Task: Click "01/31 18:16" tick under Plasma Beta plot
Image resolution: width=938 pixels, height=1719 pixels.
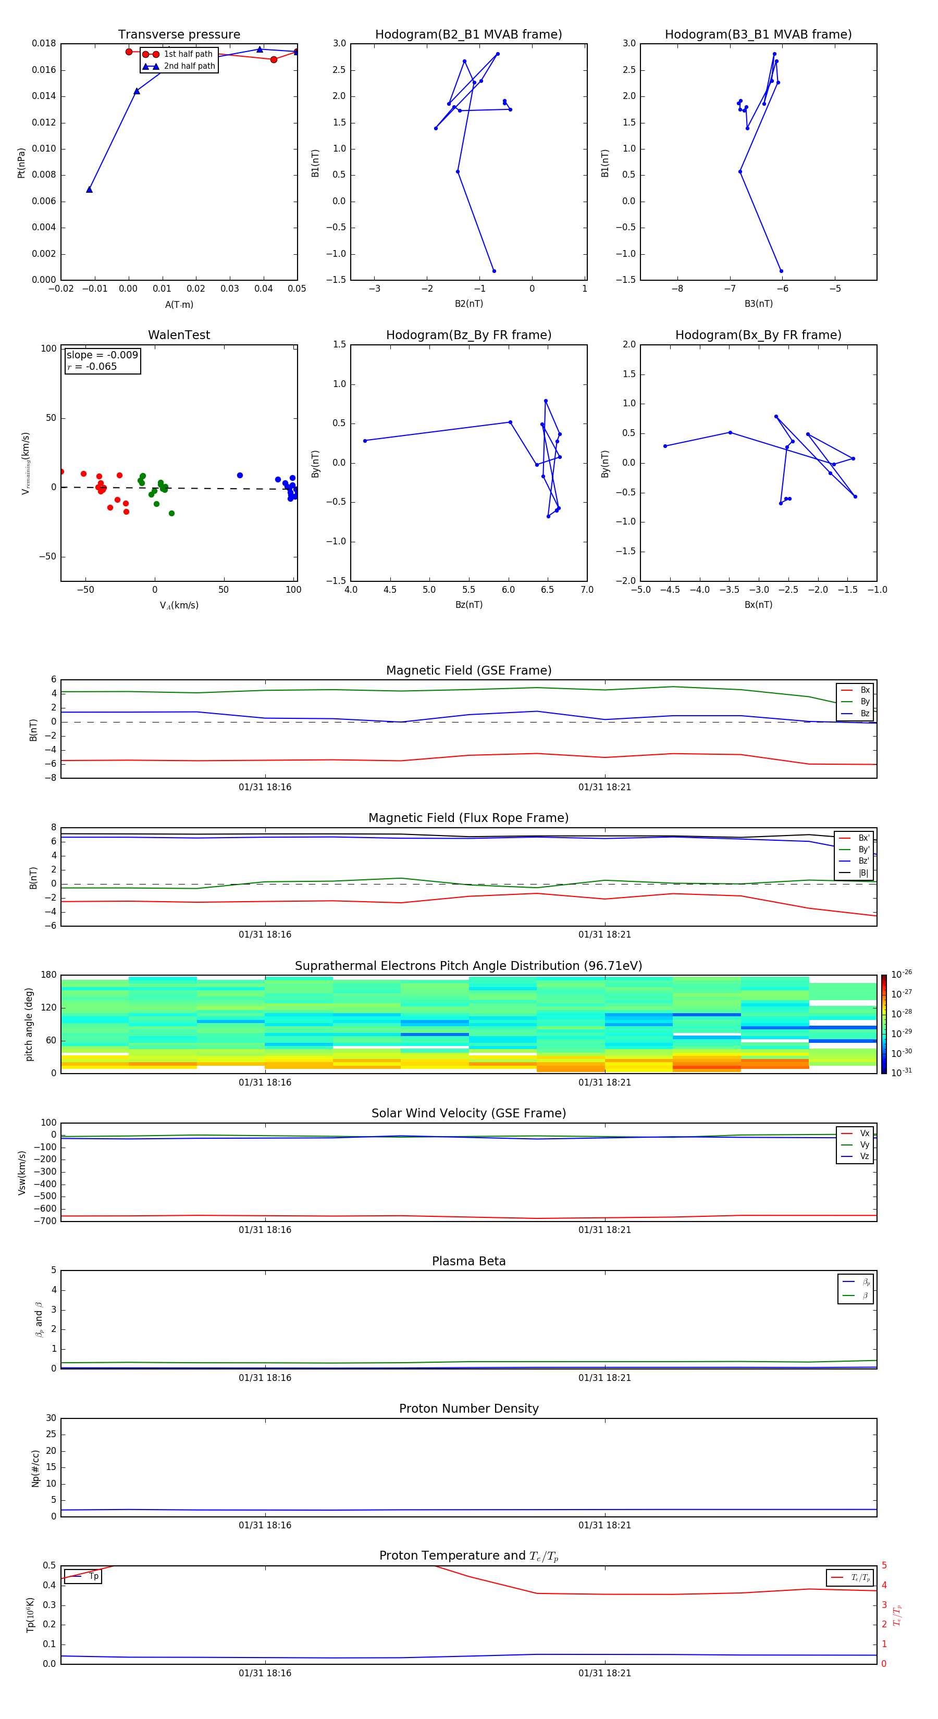Action: [x=265, y=1378]
